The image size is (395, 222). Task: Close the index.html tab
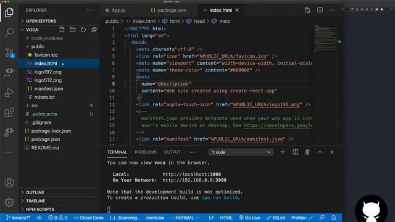(237, 10)
